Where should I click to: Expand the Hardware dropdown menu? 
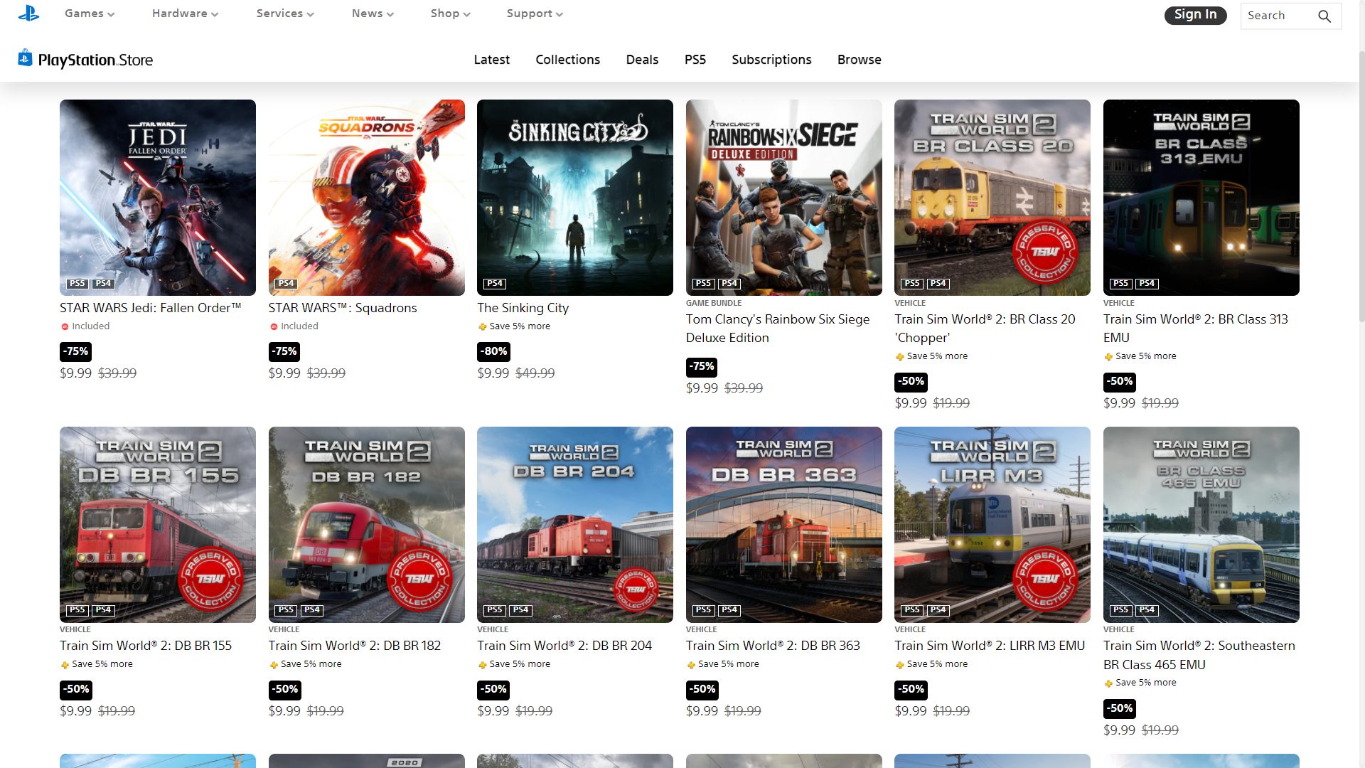[x=185, y=14]
